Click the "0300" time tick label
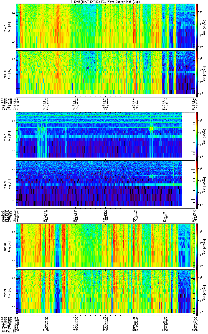The image size is (208, 334). 106,330
